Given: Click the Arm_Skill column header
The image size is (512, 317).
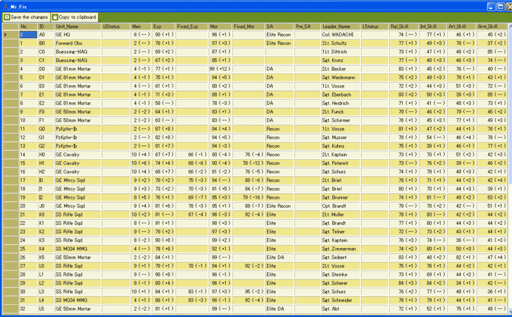Looking at the screenshot, I should [492, 26].
